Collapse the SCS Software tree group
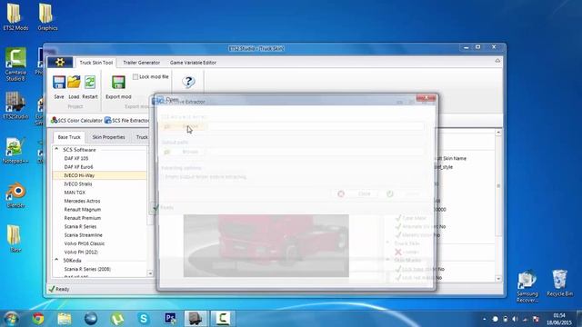 pyautogui.click(x=56, y=149)
